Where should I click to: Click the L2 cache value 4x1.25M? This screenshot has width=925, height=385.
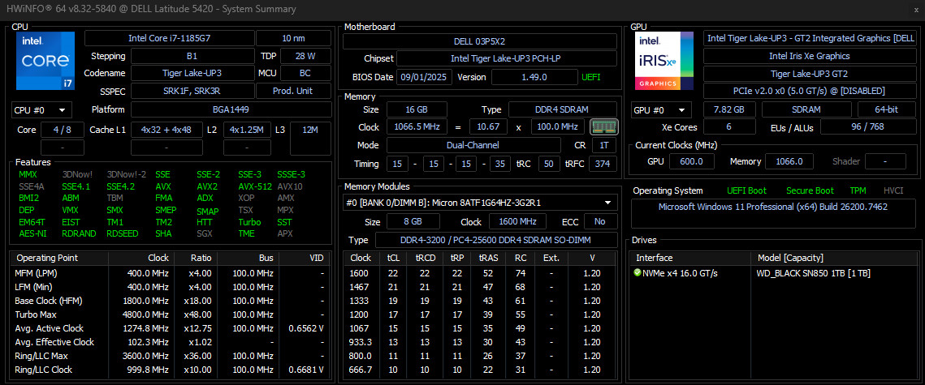pos(247,130)
